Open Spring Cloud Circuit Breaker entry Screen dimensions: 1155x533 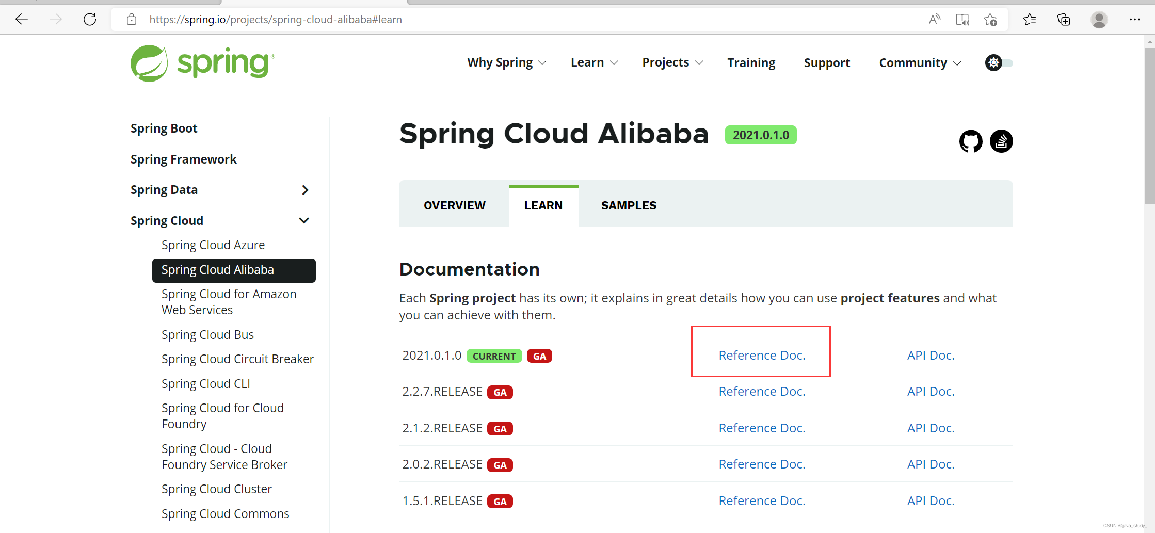pos(237,359)
